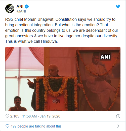The height and width of the screenshot is (131, 126).
Task: Expand conversation with right chevron
Action: point(118,126)
